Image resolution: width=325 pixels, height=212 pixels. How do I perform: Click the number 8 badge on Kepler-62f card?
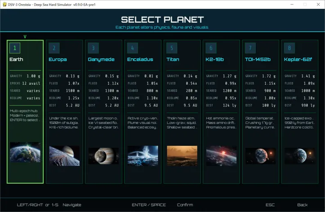(x=289, y=48)
